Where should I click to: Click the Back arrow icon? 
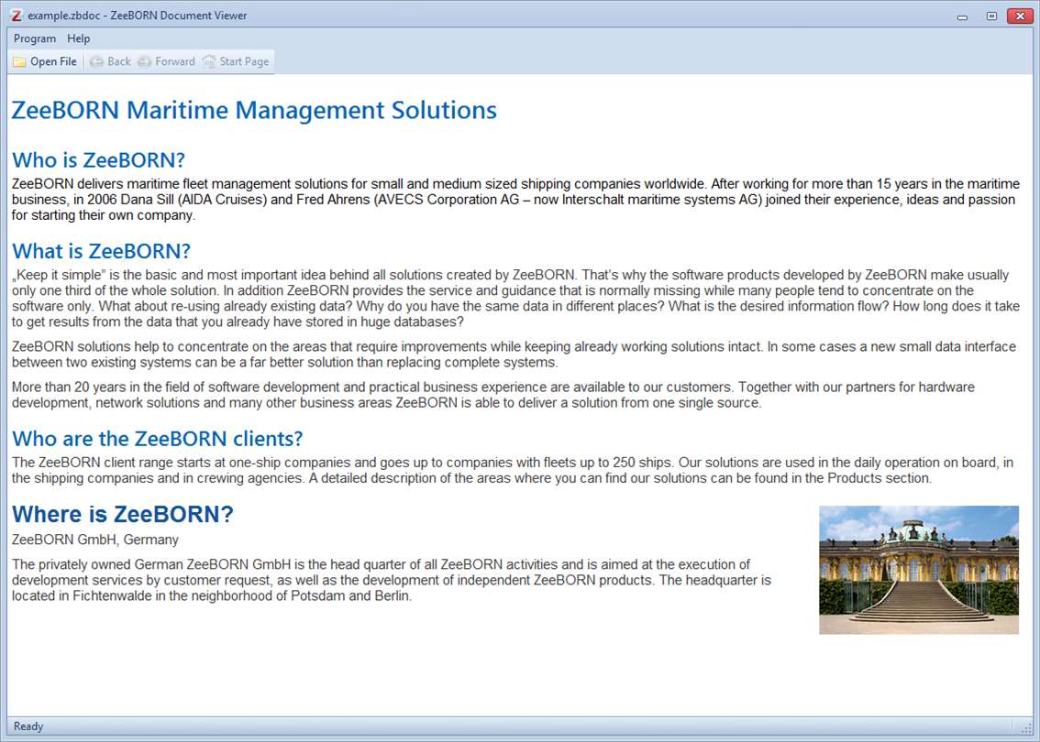(x=96, y=61)
